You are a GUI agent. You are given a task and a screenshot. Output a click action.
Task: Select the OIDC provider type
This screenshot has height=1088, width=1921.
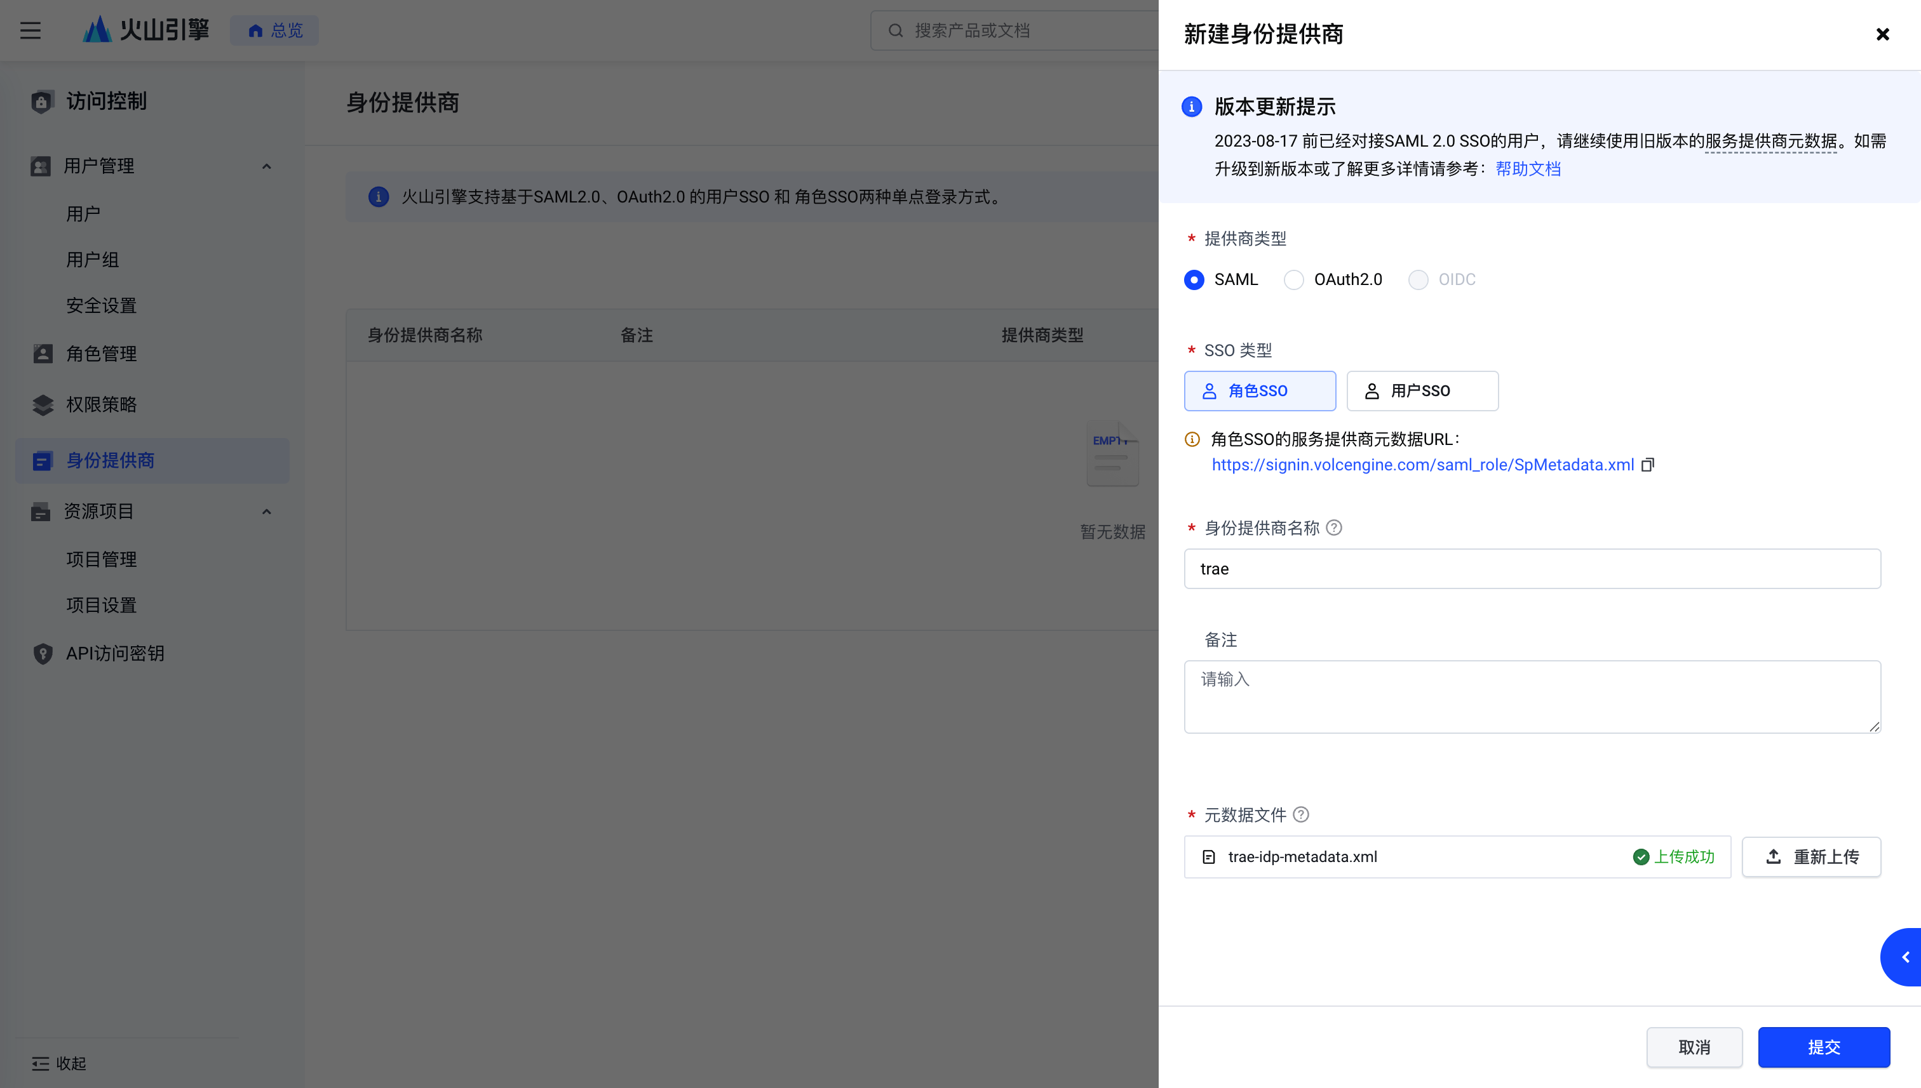[x=1419, y=280]
